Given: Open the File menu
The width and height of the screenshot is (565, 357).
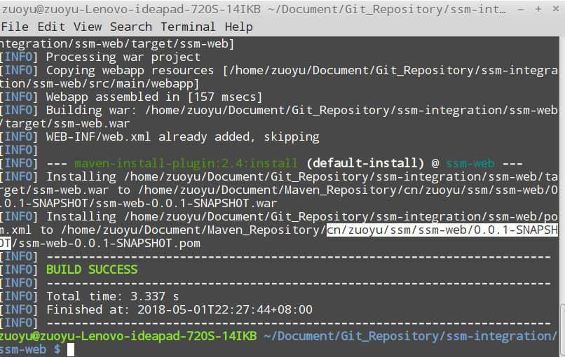Looking at the screenshot, I should pyautogui.click(x=15, y=27).
